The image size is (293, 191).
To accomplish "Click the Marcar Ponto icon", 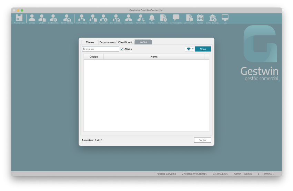I will (141, 19).
